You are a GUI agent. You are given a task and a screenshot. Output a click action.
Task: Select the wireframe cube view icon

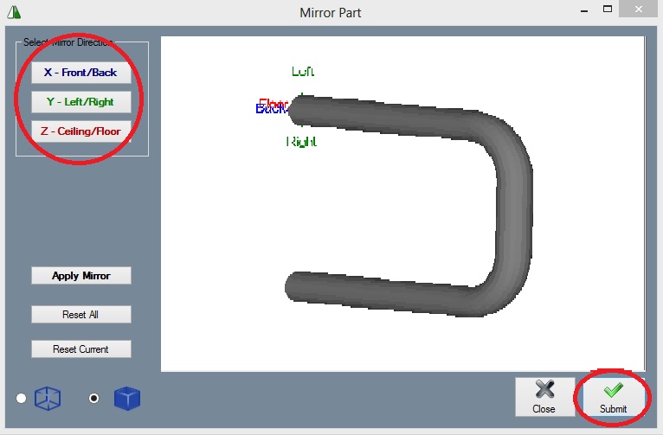click(x=47, y=399)
